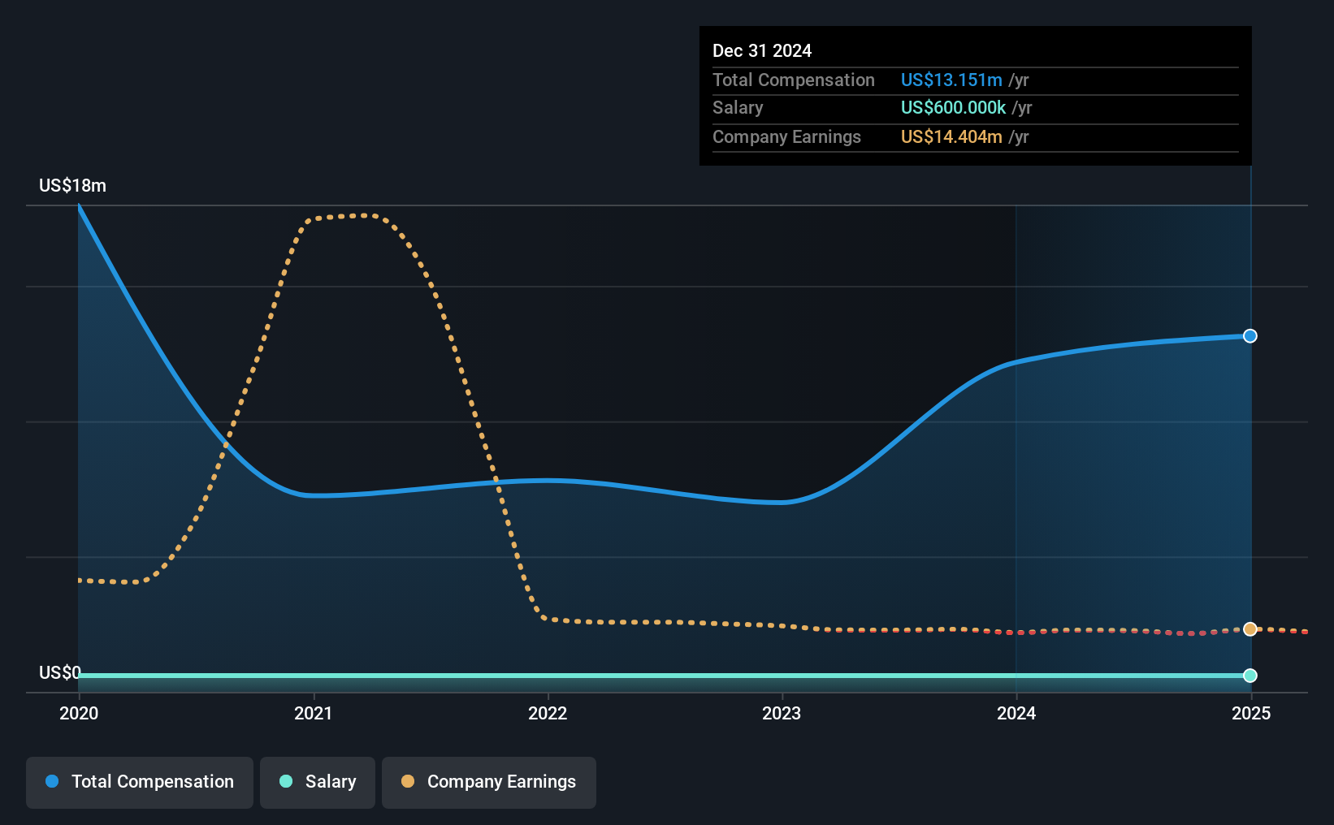This screenshot has height=825, width=1334.
Task: Click the US$0 y-axis label
Action: point(60,672)
